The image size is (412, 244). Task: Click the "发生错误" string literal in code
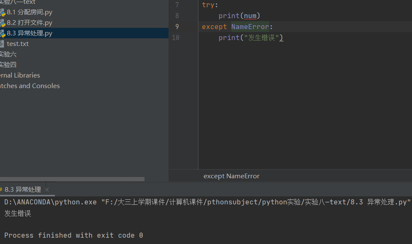tap(261, 38)
